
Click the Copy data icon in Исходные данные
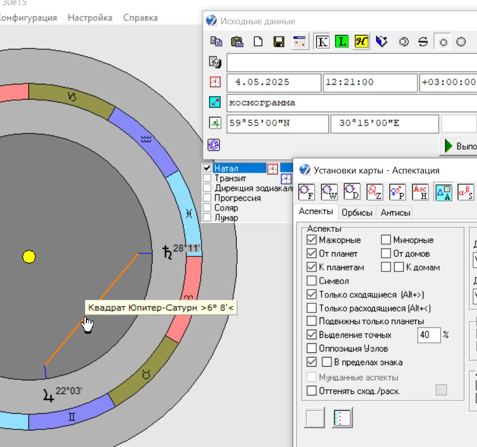[216, 41]
